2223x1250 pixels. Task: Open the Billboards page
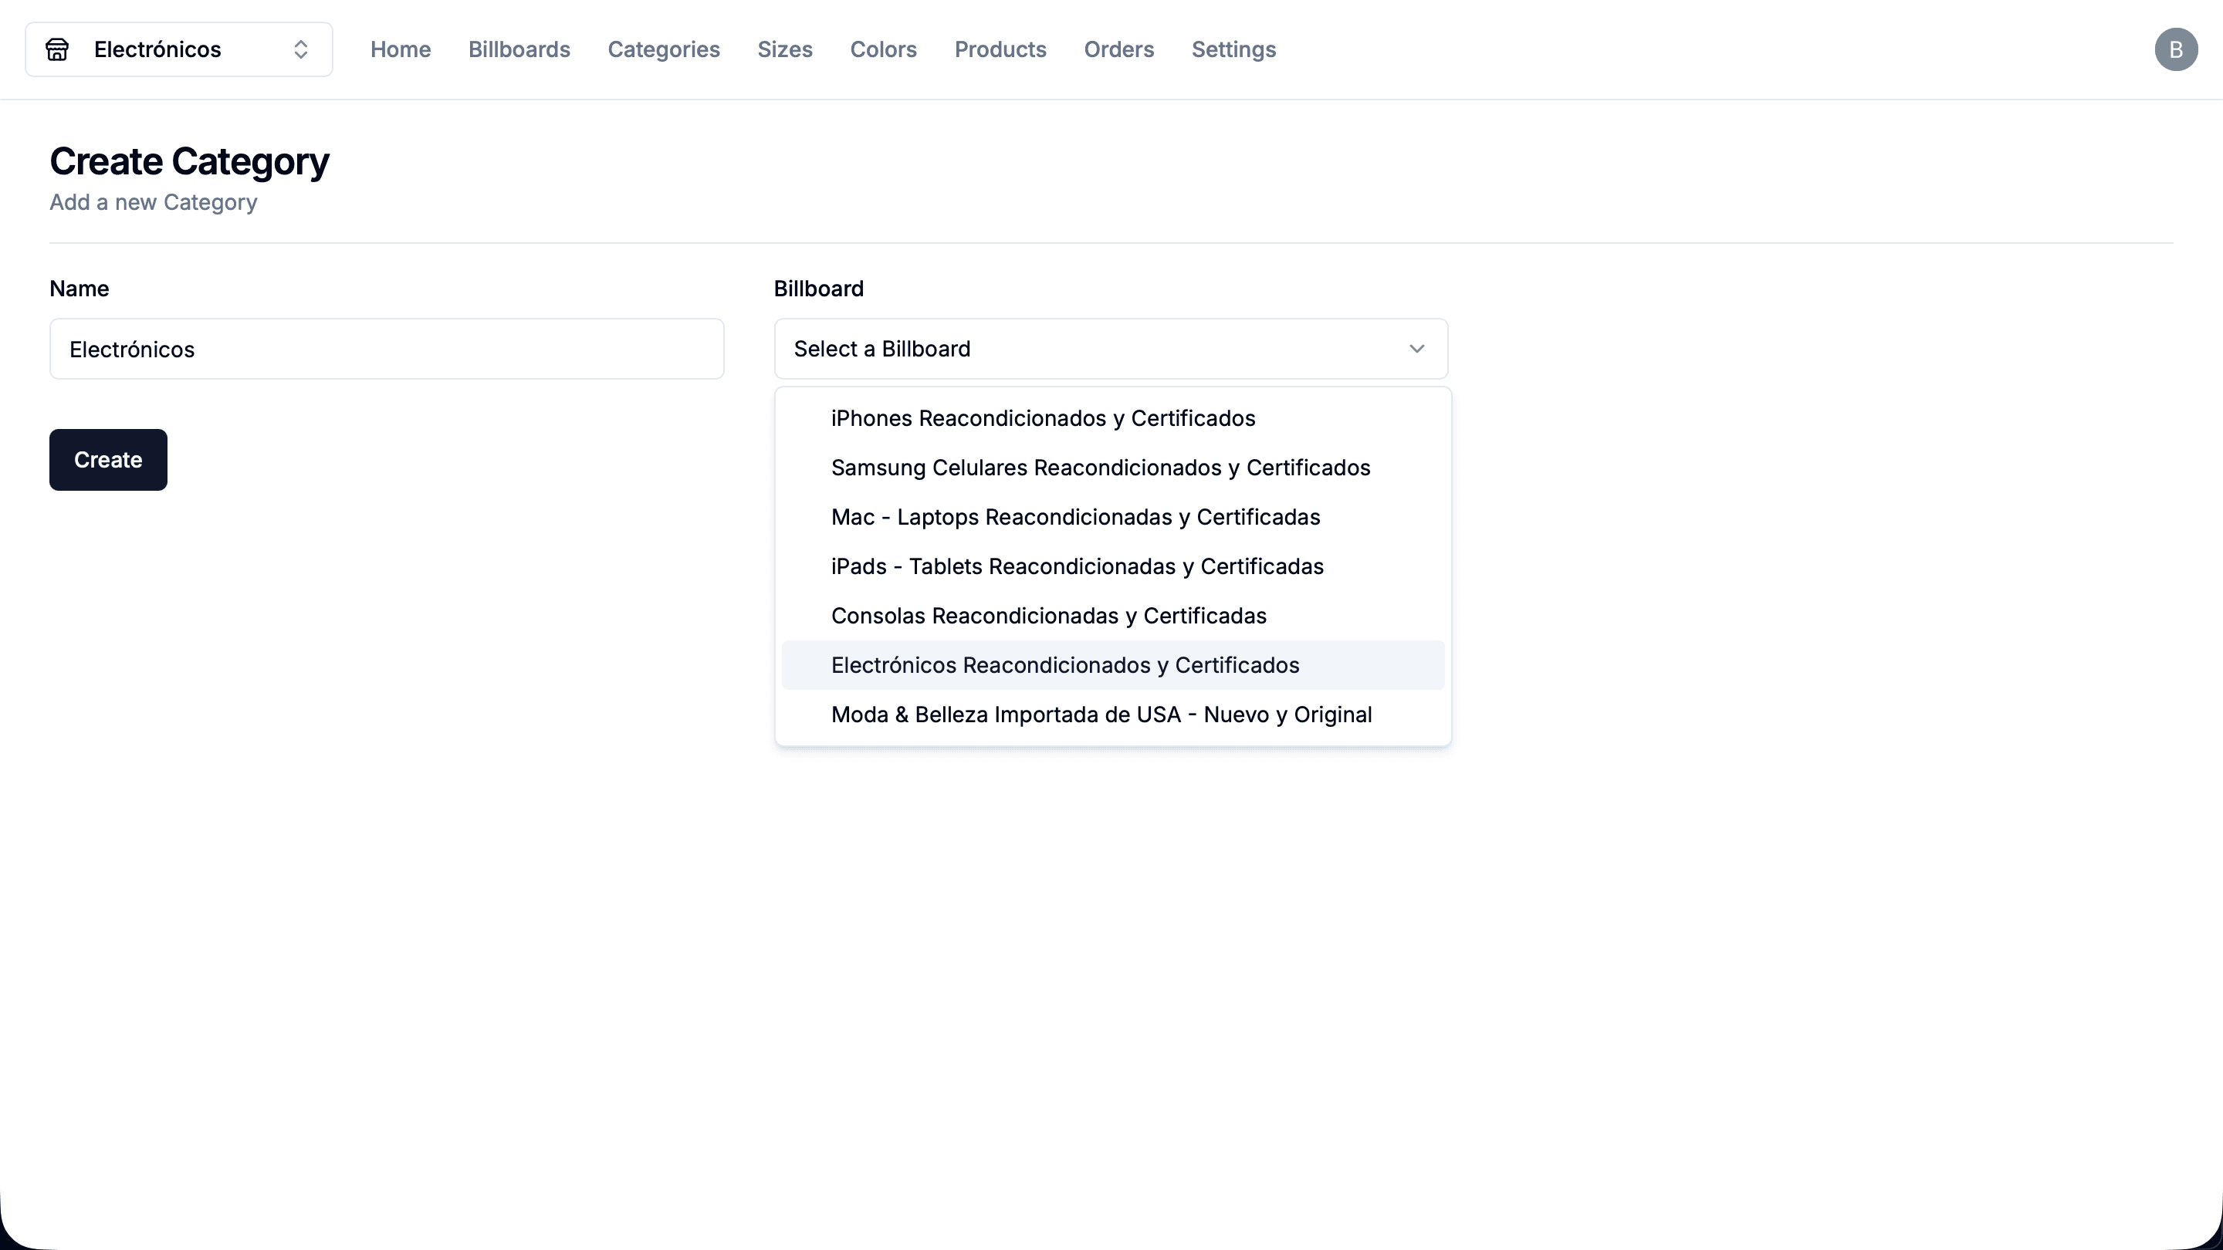click(x=519, y=50)
